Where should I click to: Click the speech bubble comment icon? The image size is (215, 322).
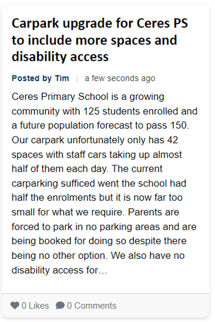60,305
